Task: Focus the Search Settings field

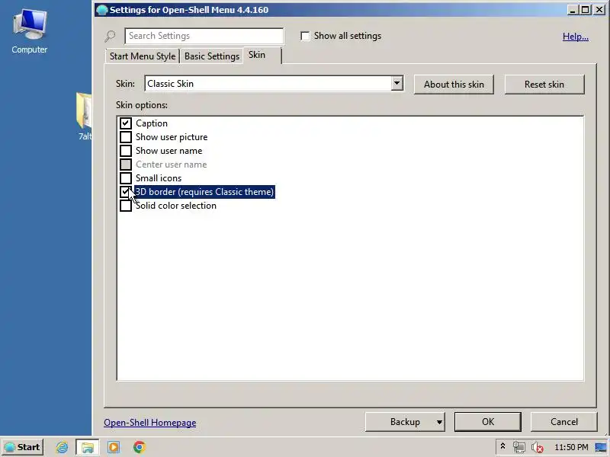Action: [x=204, y=36]
